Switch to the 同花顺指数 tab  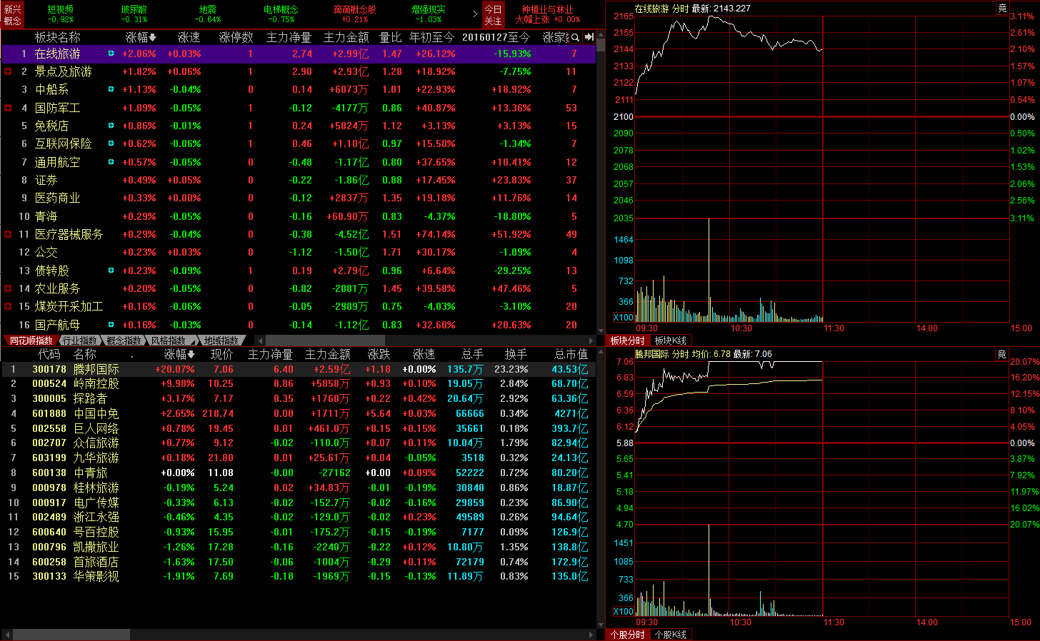31,340
